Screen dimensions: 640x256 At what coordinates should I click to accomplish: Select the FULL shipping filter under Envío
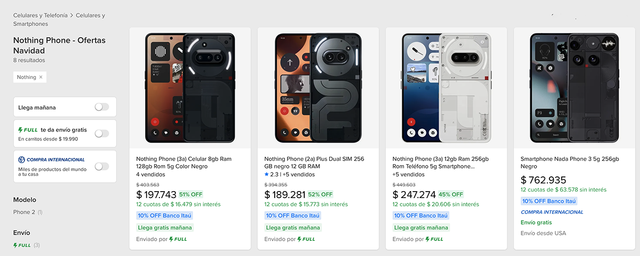[22, 245]
